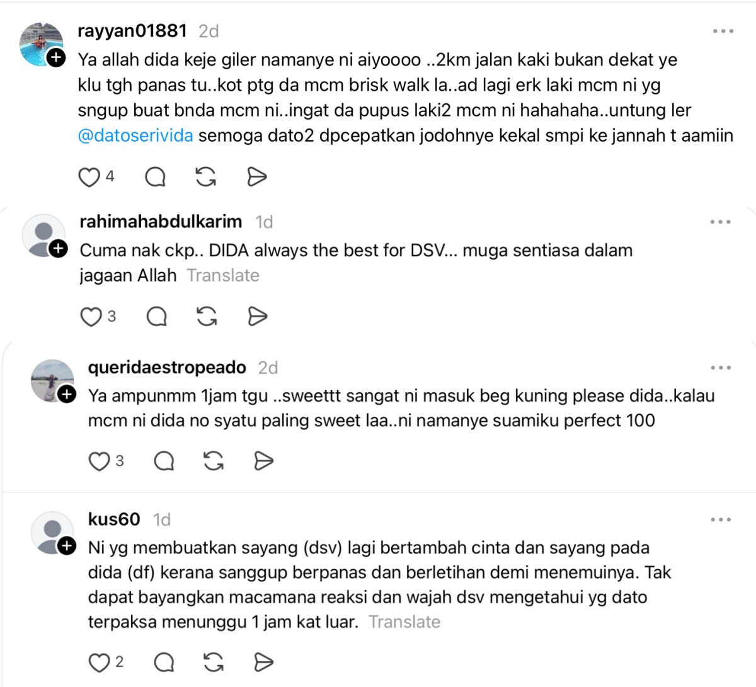Like queridaestropeado's comment
756x687 pixels.
(99, 461)
